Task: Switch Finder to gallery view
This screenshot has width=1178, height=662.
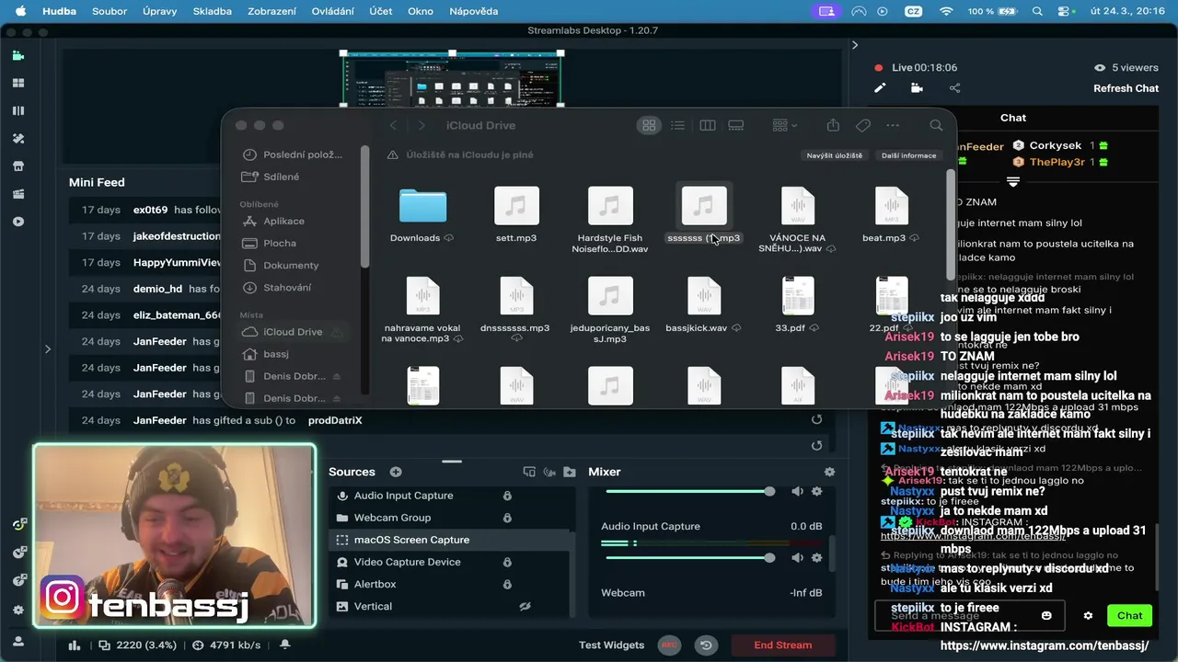Action: coord(736,125)
